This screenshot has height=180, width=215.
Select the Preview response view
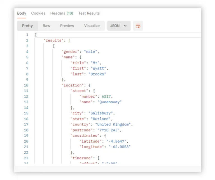(x=67, y=26)
